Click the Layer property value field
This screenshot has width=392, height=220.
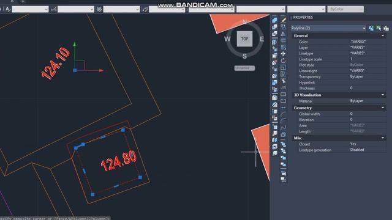(x=367, y=48)
